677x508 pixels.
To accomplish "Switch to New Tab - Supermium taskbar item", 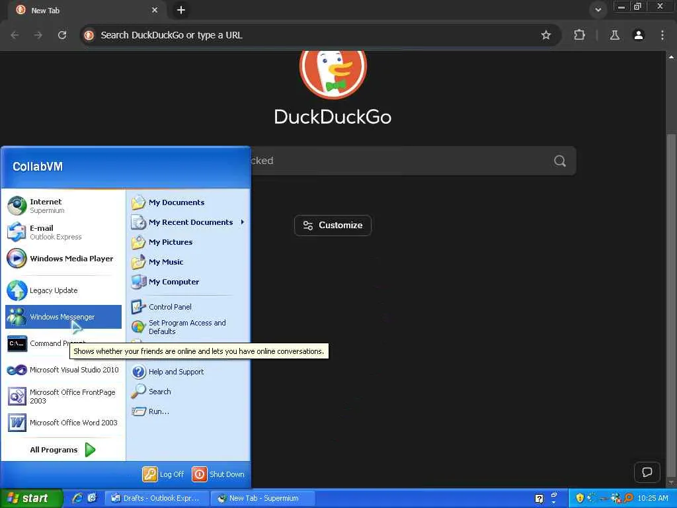I will [x=263, y=498].
